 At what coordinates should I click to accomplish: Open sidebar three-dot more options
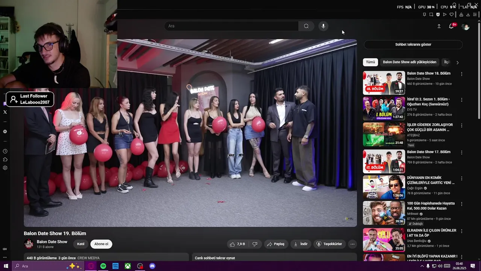point(5,257)
